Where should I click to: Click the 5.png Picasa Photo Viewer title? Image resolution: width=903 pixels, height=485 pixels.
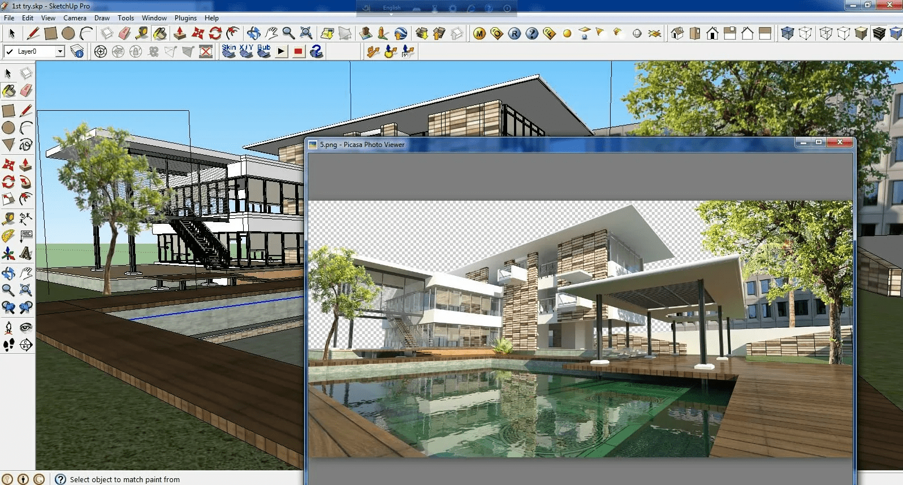pos(362,145)
